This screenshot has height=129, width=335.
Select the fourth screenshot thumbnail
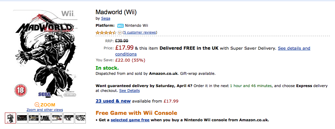45,118
